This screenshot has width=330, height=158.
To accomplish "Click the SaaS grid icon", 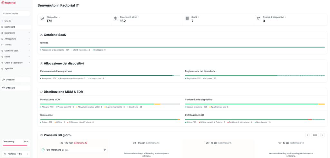I will coord(187,18).
